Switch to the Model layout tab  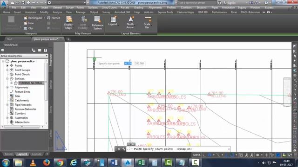pyautogui.click(x=9, y=154)
